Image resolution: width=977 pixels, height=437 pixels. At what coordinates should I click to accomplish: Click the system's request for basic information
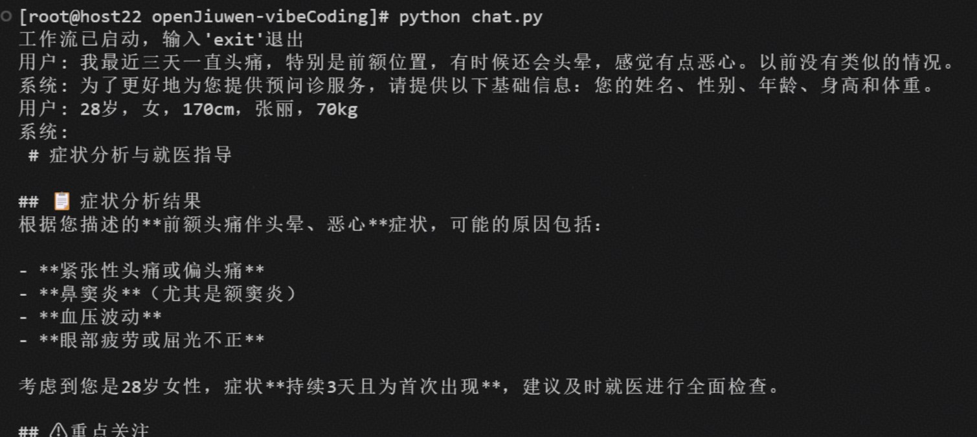tap(476, 86)
